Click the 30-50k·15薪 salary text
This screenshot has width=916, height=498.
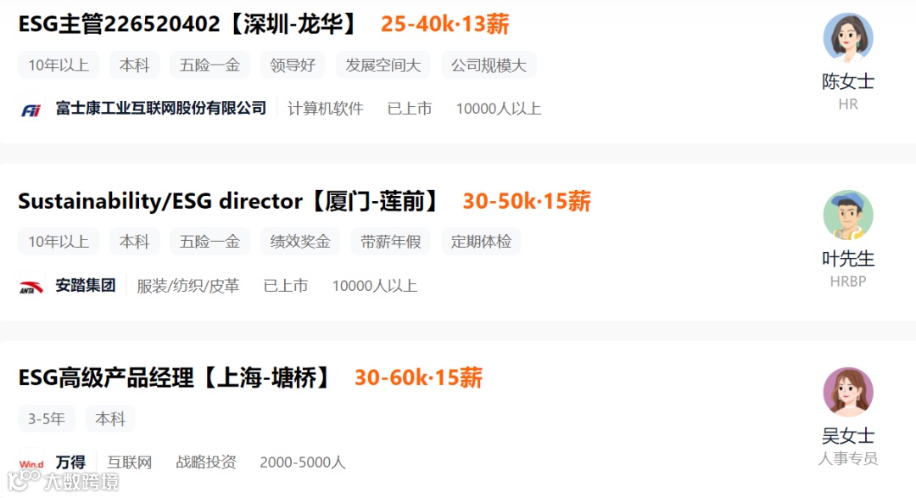click(527, 201)
